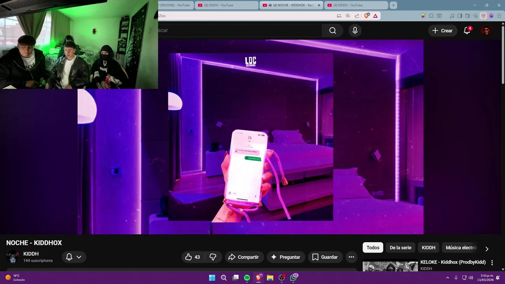Open the KELOKE - Kiddhox video thumbnail
This screenshot has height=284, width=505.
390,265
